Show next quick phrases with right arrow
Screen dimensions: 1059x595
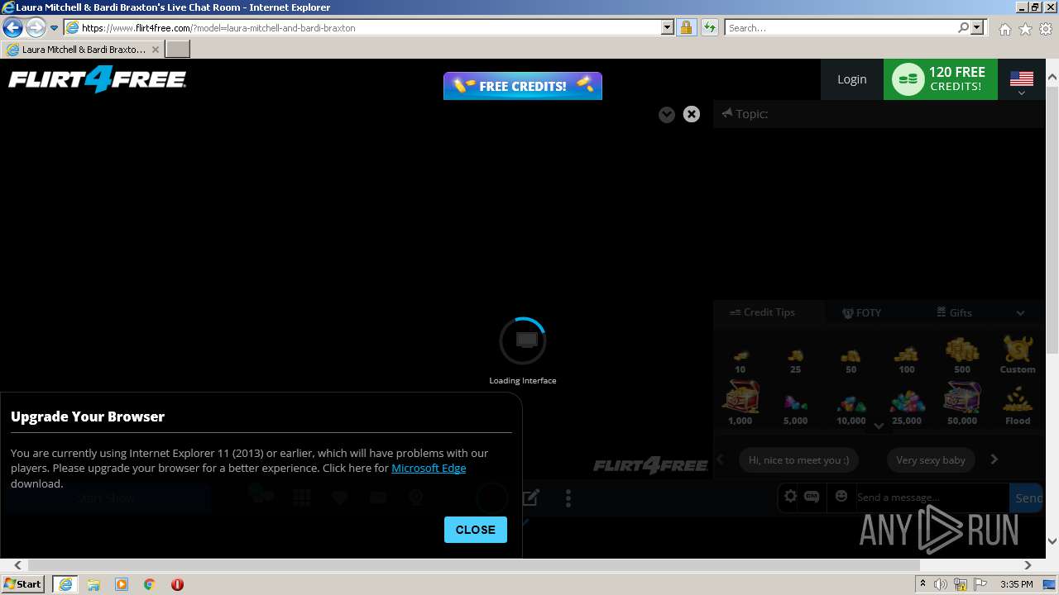pyautogui.click(x=994, y=459)
